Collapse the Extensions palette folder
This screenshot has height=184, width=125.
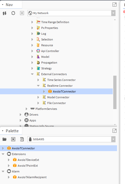[x=3, y=154]
